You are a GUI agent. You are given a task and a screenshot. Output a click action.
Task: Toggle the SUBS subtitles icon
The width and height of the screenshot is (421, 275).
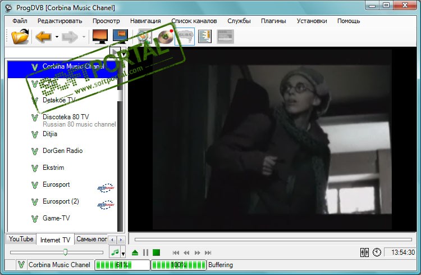[185, 37]
